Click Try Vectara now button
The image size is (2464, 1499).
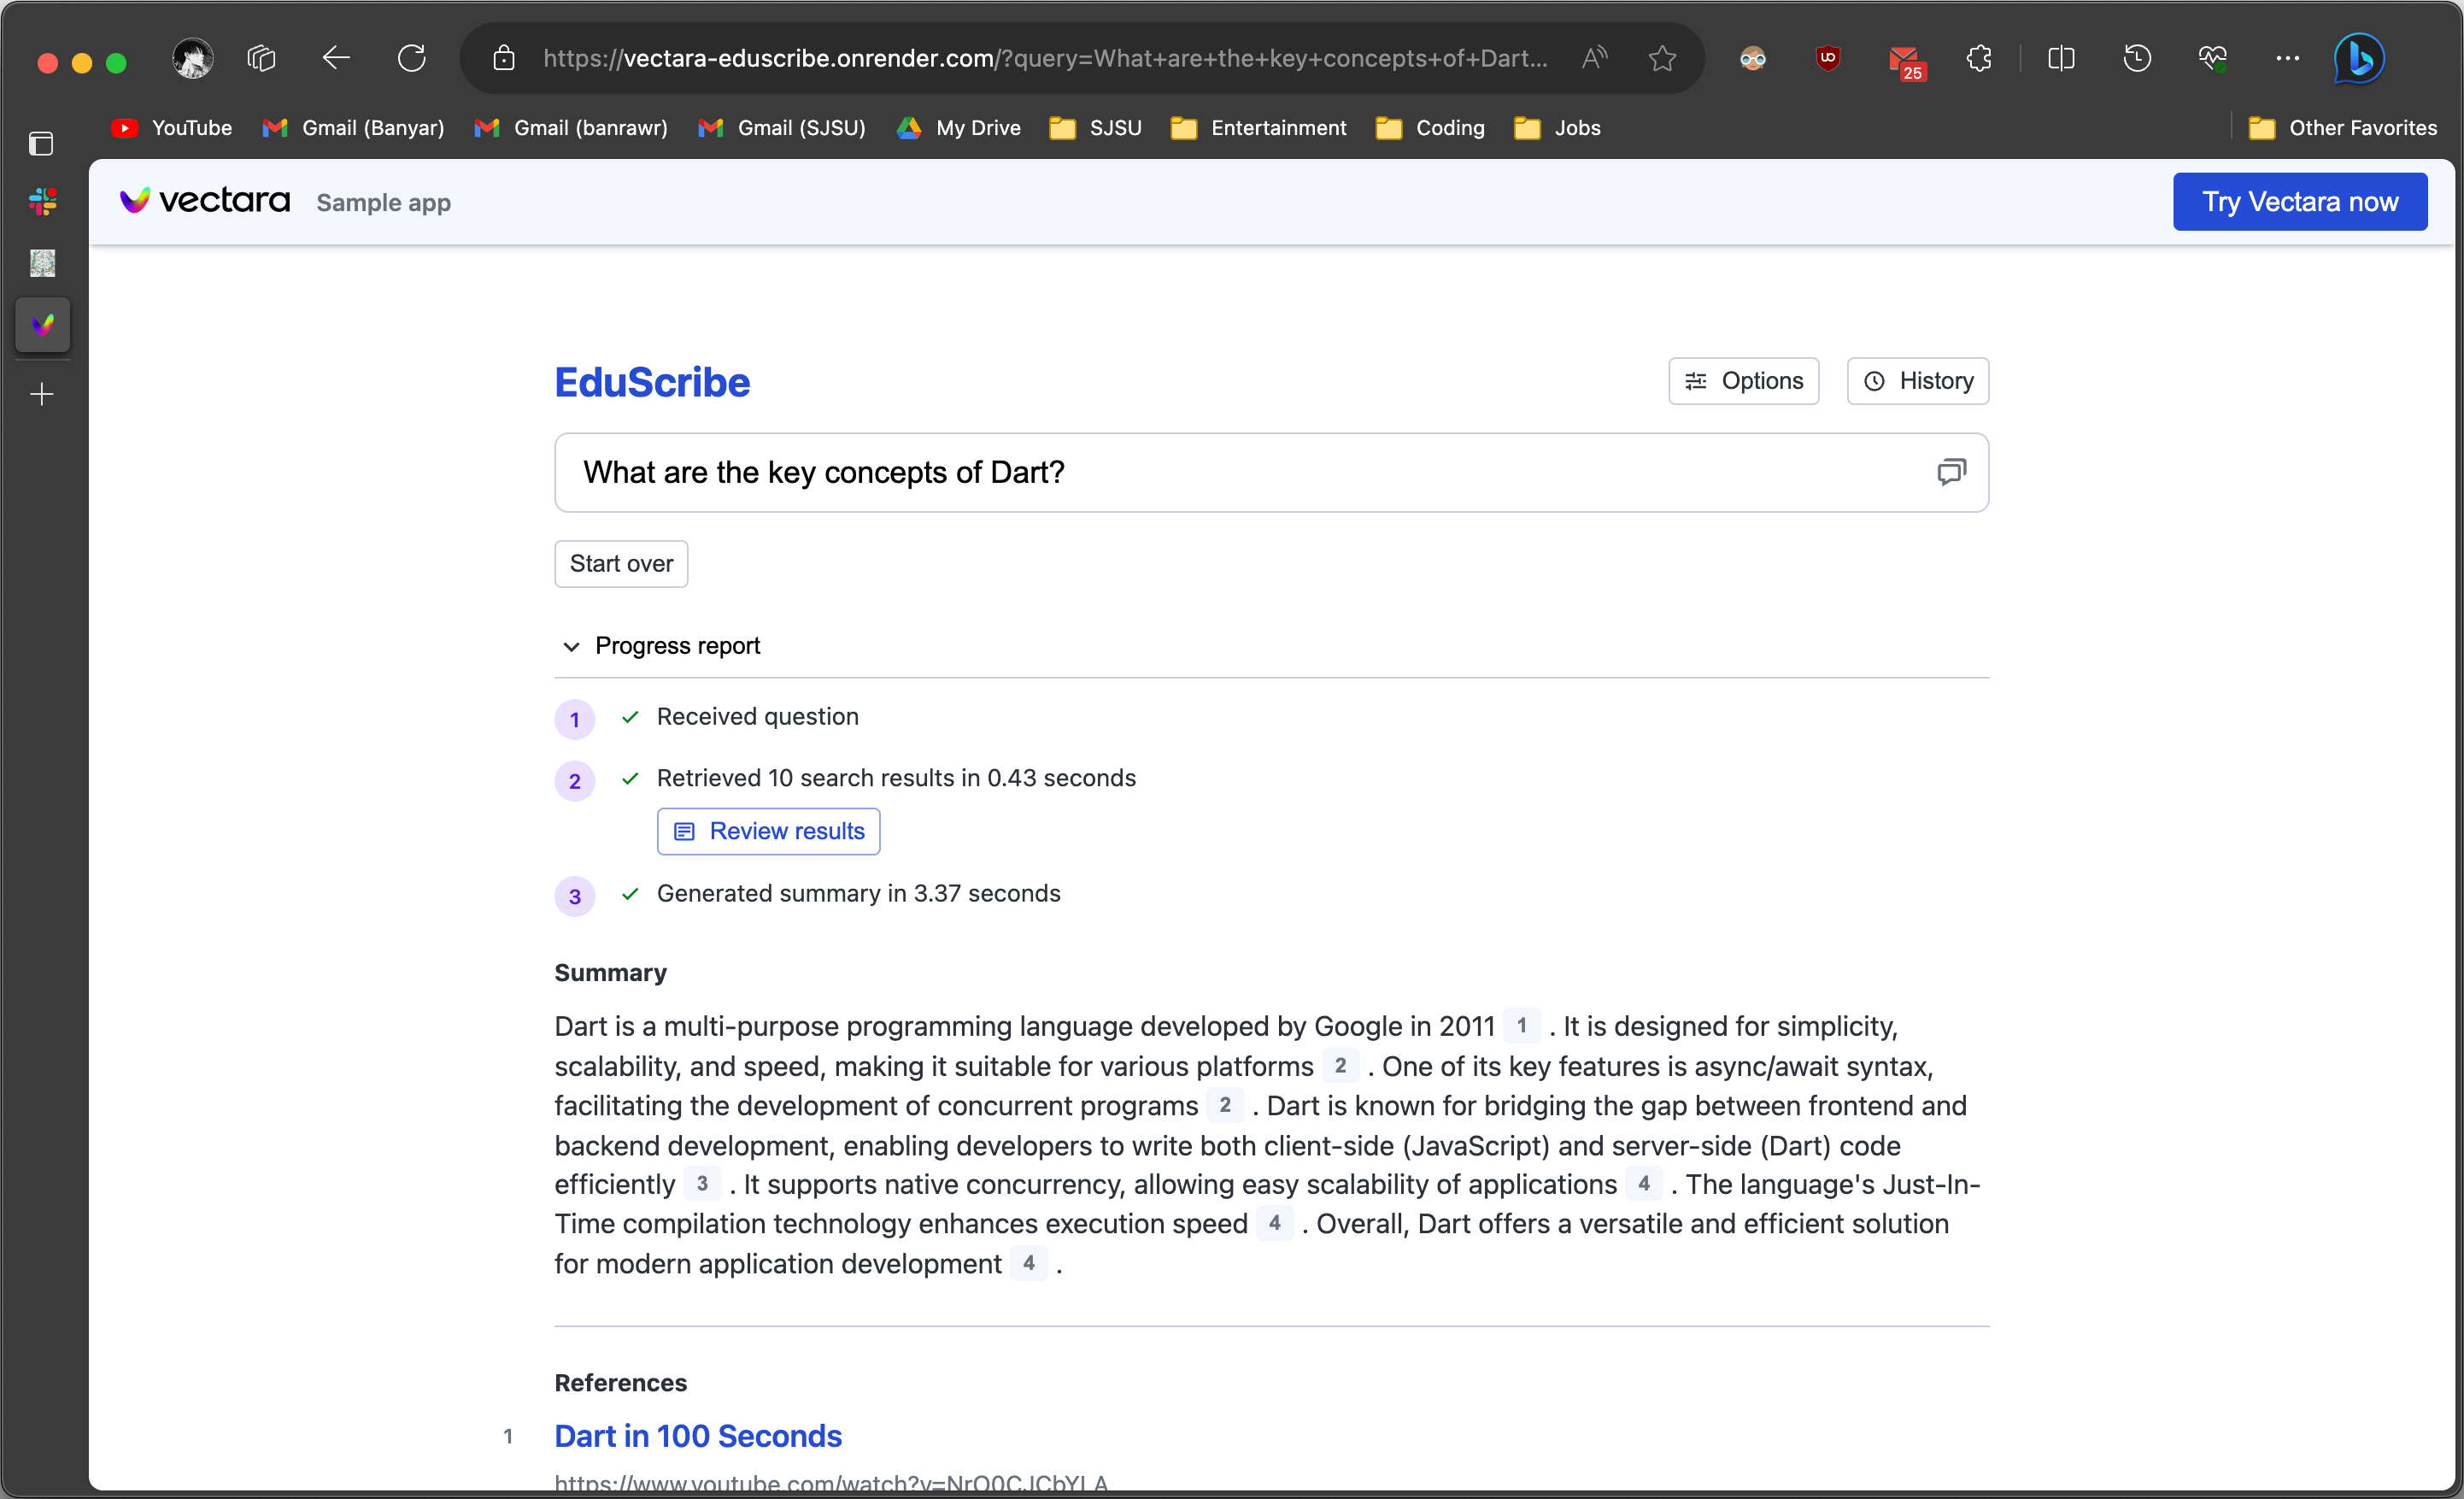click(x=2299, y=202)
